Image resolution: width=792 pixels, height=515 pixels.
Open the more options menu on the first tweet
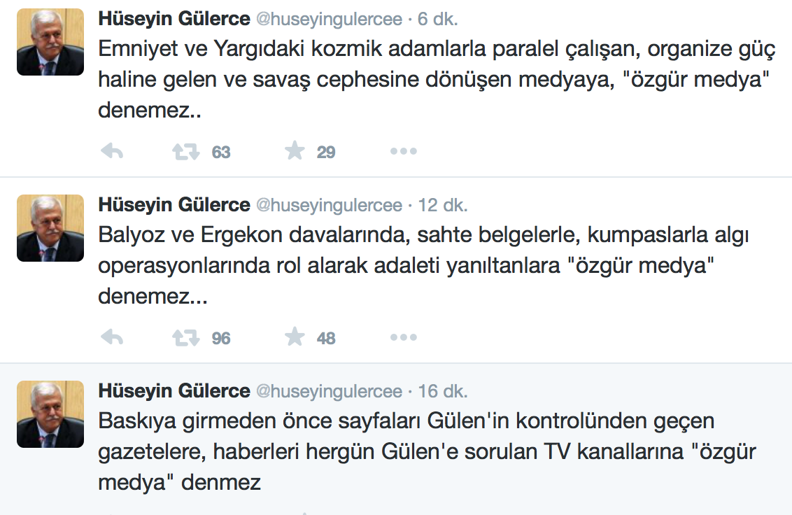tap(404, 150)
